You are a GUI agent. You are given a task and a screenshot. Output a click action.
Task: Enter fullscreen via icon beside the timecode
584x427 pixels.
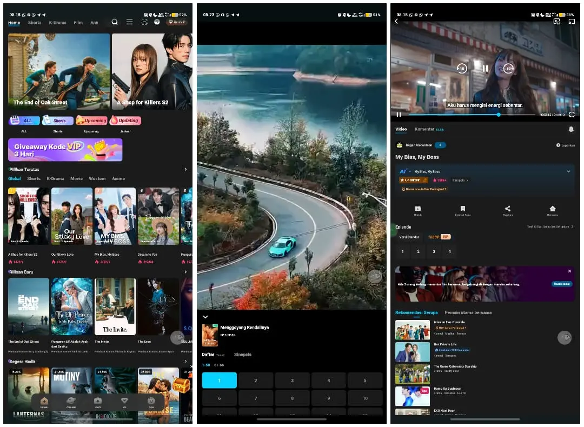[572, 115]
